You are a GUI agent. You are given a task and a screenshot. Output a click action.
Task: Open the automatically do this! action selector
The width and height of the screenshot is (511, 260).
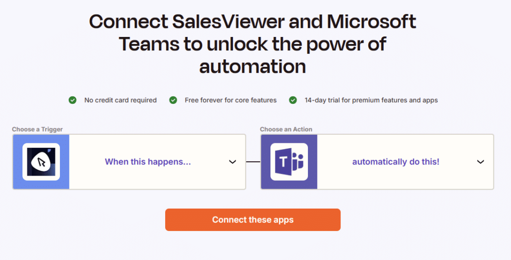coord(377,162)
